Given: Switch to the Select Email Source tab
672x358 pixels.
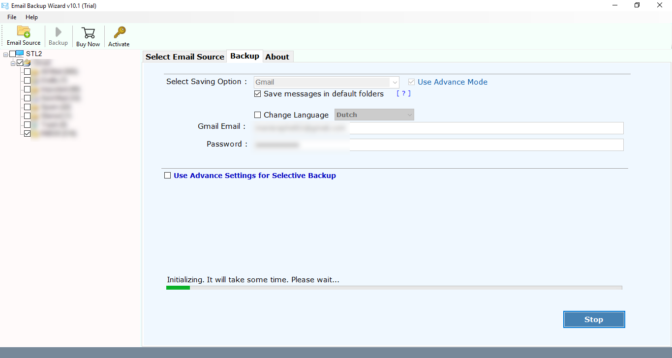Looking at the screenshot, I should click(x=184, y=57).
